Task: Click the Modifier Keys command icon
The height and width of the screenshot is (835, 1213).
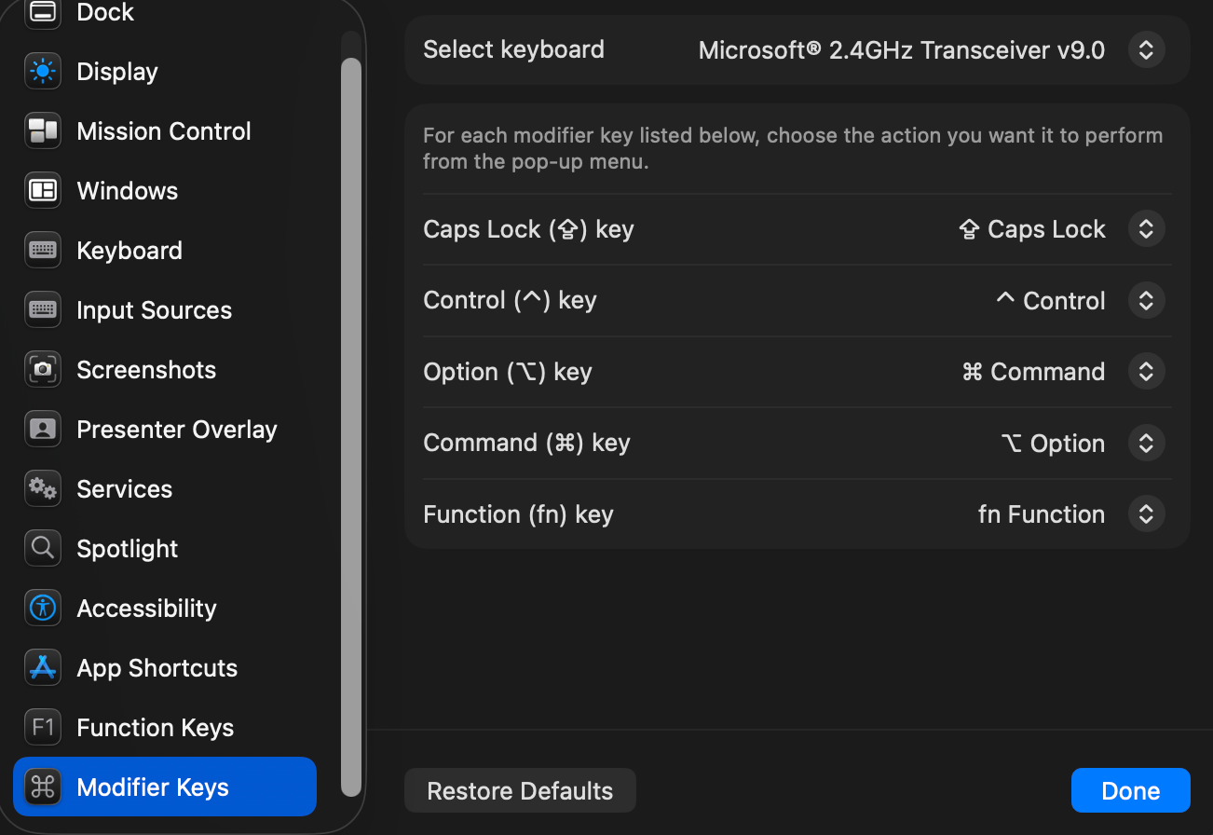Action: coord(43,787)
